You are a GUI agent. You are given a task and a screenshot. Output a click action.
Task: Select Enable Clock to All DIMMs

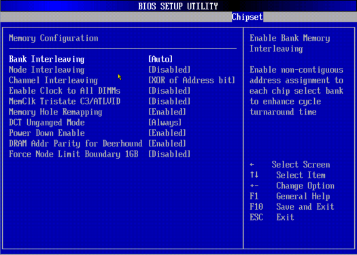coord(65,91)
